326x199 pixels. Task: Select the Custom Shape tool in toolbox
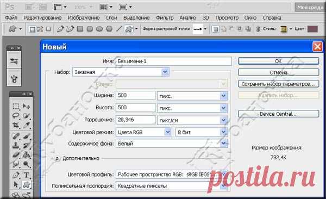pyautogui.click(x=27, y=185)
